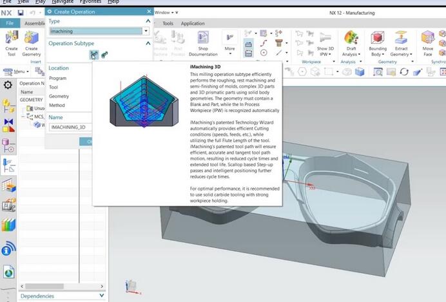
Task: Open the colored books Library sidebar tab
Action: pyautogui.click(x=8, y=225)
